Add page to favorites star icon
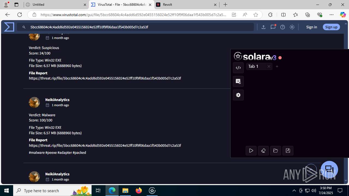349x196 pixels. (x=256, y=15)
